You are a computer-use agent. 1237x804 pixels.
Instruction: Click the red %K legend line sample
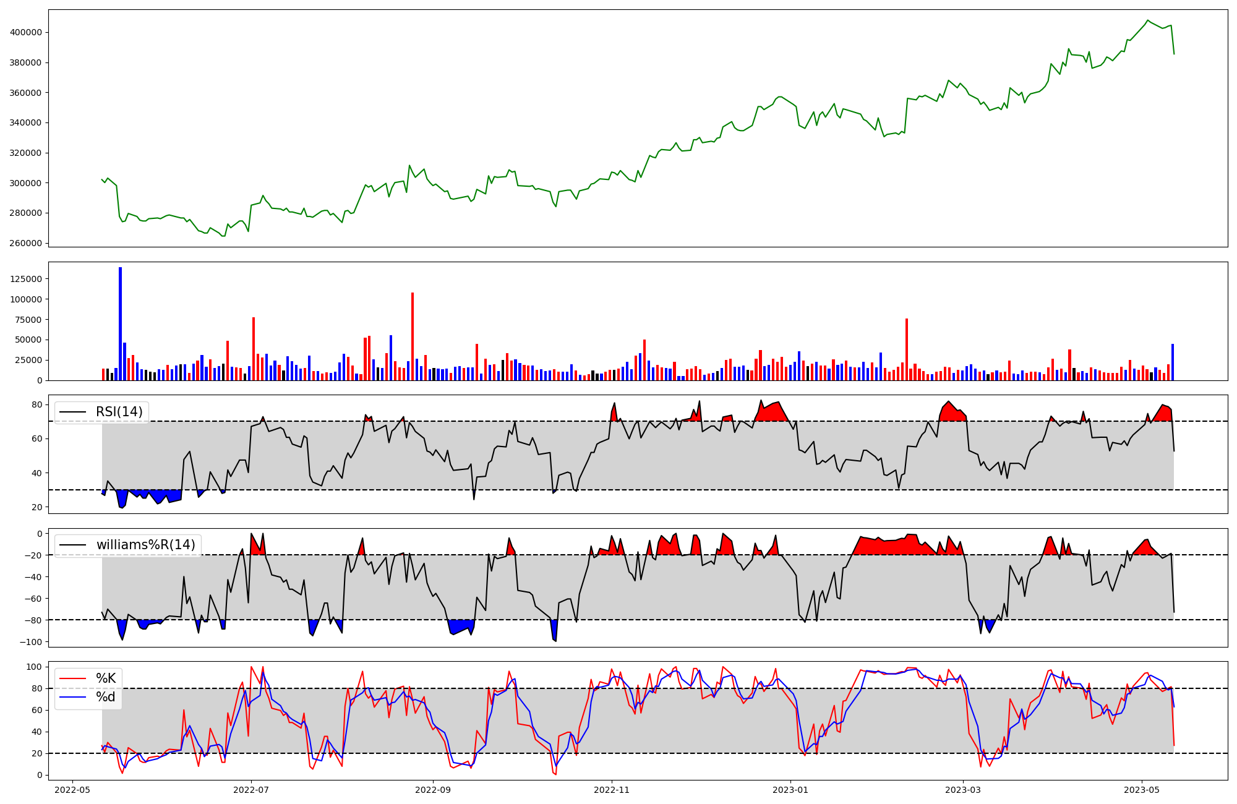pyautogui.click(x=72, y=678)
